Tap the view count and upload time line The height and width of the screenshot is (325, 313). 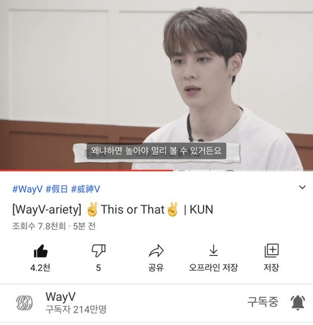point(54,227)
